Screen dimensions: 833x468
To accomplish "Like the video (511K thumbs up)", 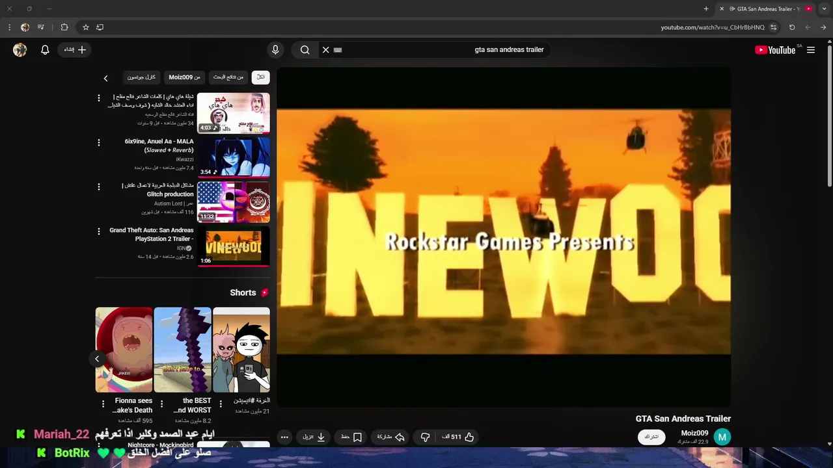I will tap(458, 437).
